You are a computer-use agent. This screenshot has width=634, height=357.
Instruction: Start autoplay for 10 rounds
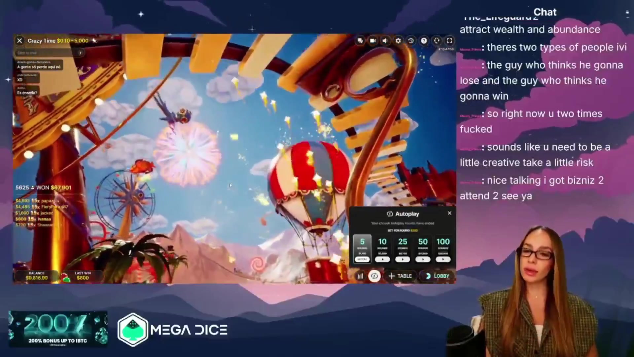coord(382,259)
